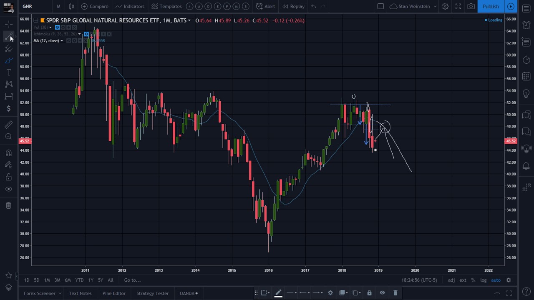Open the object tree layers icon
This screenshot has height=300, width=534.
pos(9,287)
